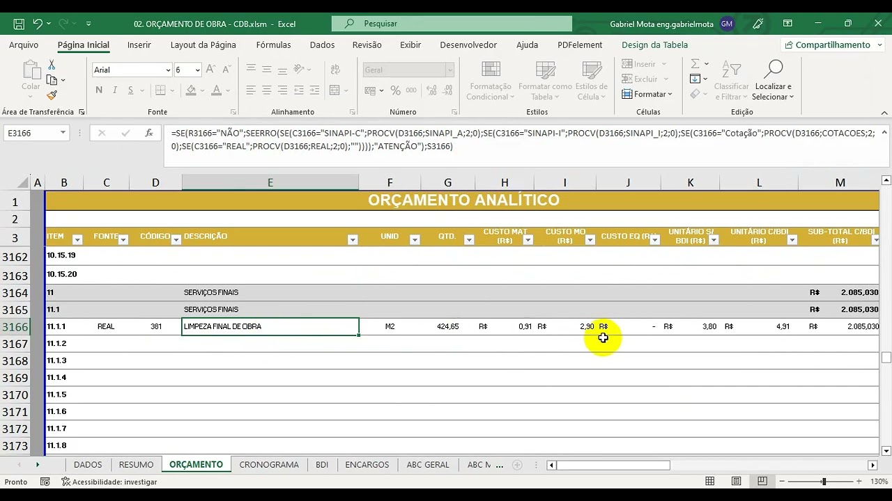Toggle right text alignment
The width and height of the screenshot is (892, 501).
282,90
